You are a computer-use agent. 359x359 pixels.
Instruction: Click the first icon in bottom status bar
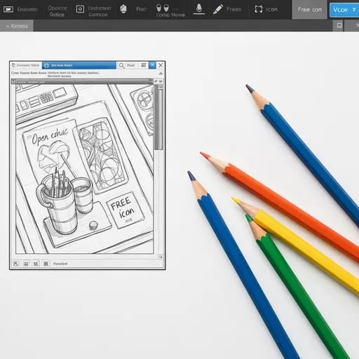point(15,264)
